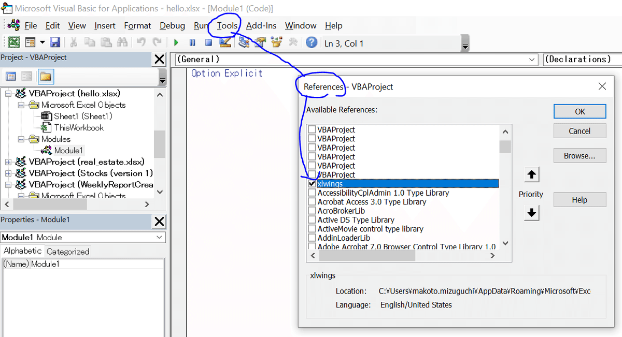622x337 pixels.
Task: Click the Undo arrow icon
Action: [x=141, y=42]
